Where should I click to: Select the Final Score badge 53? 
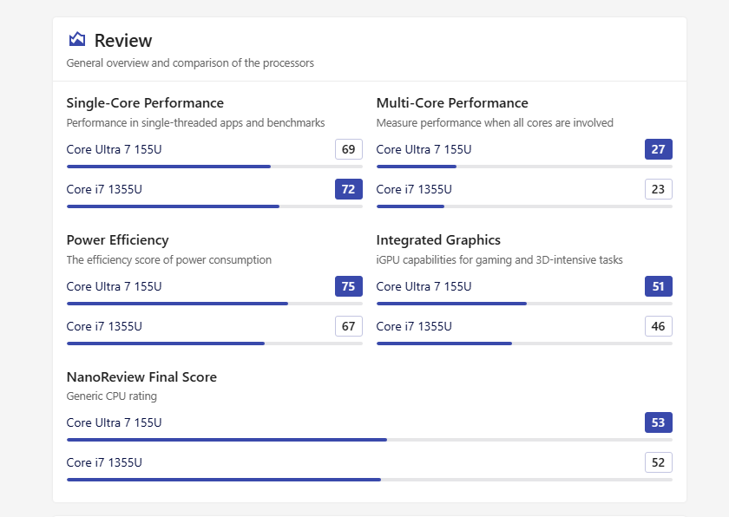click(659, 422)
